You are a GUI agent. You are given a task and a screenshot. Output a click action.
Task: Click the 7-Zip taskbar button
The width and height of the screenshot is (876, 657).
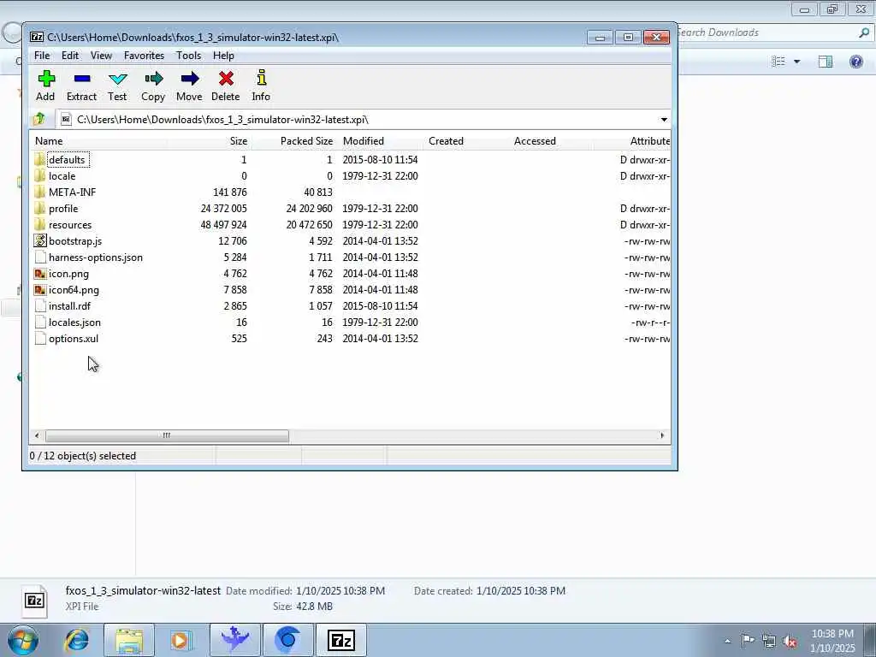341,640
